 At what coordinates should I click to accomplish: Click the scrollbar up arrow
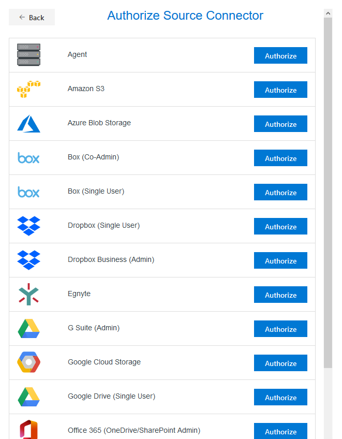pyautogui.click(x=328, y=13)
